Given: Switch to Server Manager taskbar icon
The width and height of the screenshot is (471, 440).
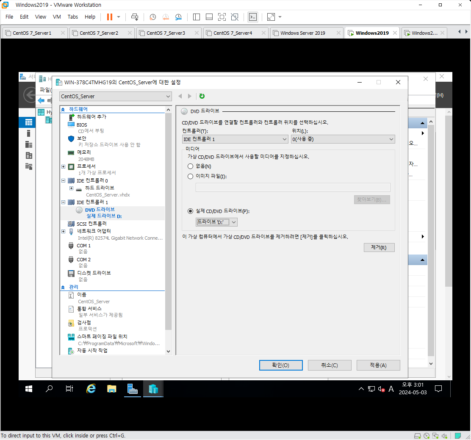Looking at the screenshot, I should point(132,389).
